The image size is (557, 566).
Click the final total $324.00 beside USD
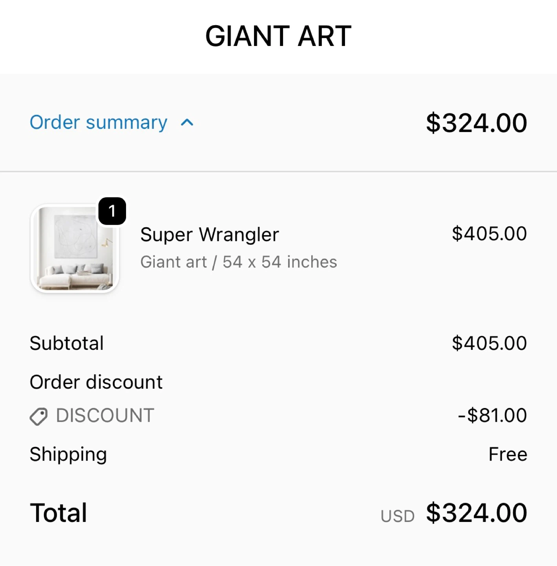[x=476, y=513]
